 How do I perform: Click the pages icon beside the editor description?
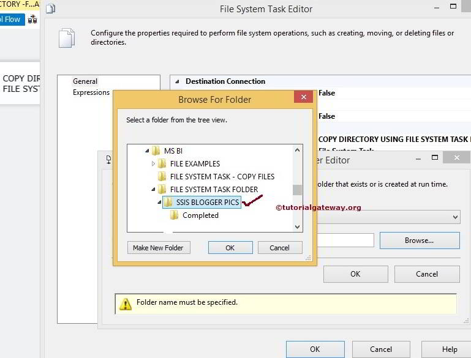[67, 38]
